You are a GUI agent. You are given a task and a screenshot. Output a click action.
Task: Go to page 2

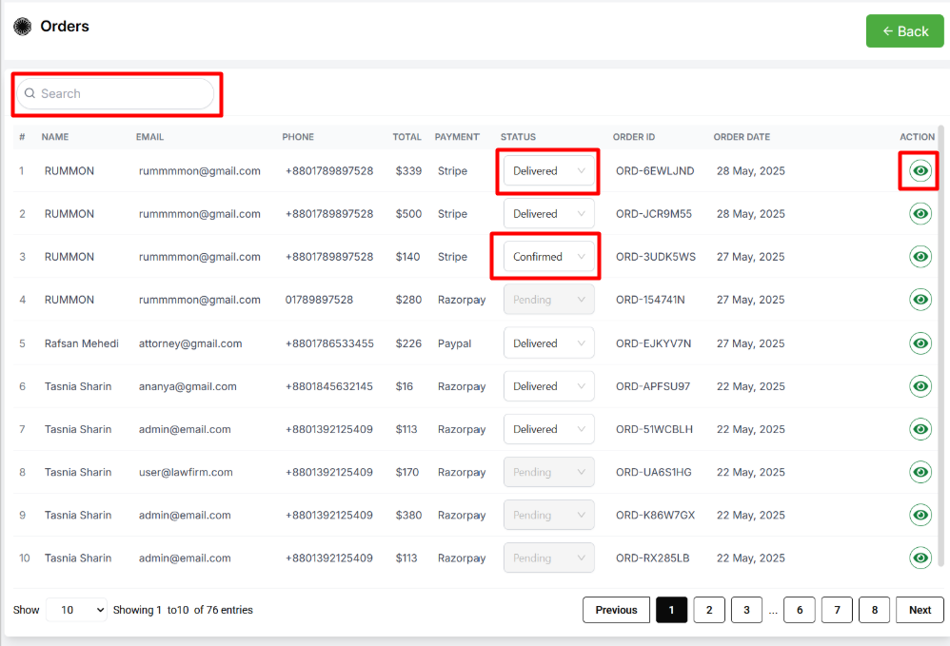coord(709,610)
